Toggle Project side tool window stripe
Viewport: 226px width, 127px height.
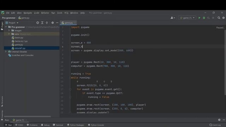pyautogui.click(x=2, y=26)
